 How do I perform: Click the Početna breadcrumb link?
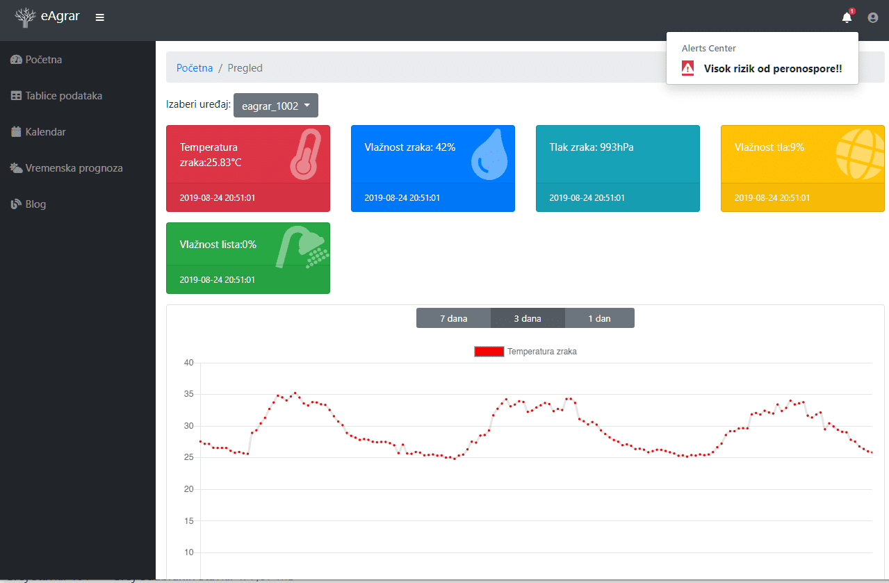point(195,68)
